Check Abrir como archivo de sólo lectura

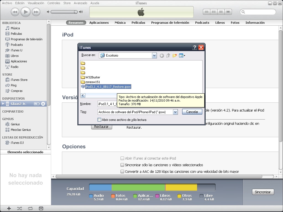pos(99,120)
